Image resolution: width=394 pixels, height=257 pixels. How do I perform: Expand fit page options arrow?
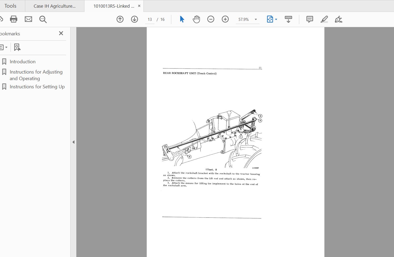tap(276, 20)
